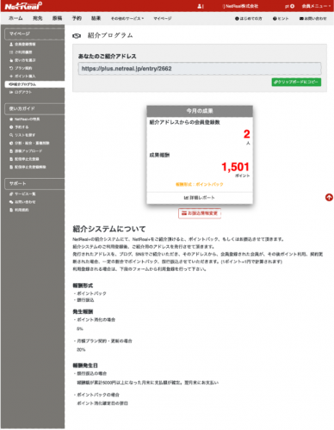This screenshot has height=430, width=334.
Task: Open the 会員メニュー dropdown
Action: (316, 6)
